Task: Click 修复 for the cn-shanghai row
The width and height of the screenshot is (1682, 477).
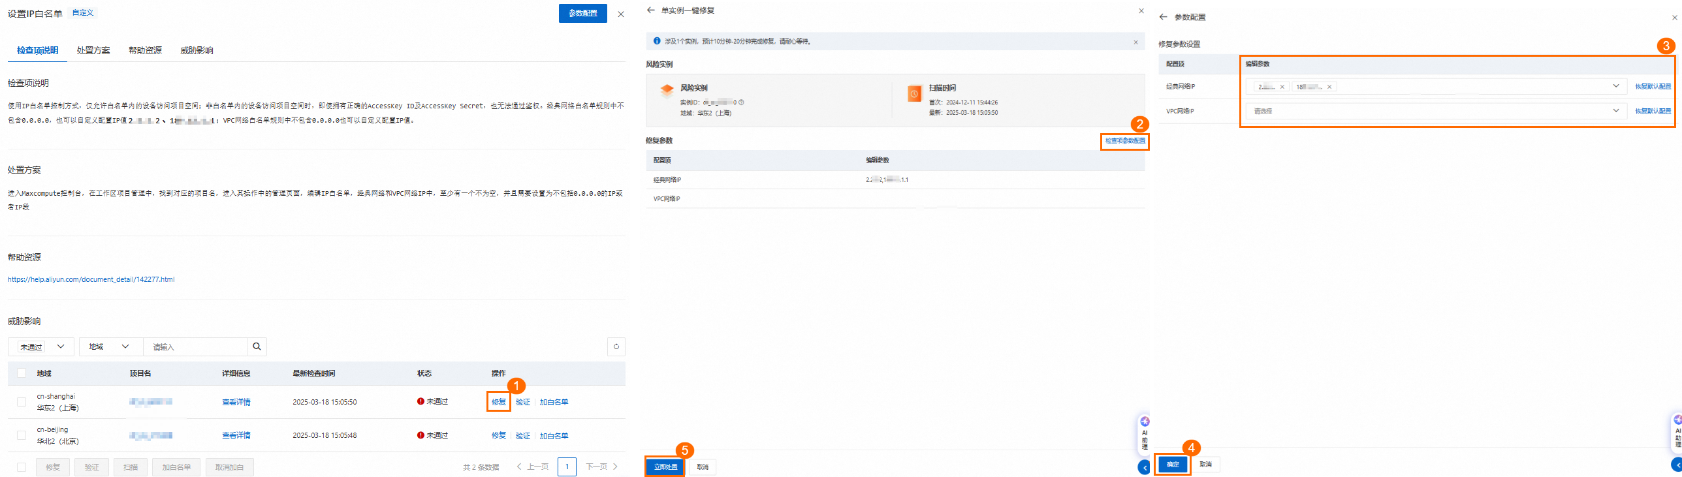Action: point(499,402)
